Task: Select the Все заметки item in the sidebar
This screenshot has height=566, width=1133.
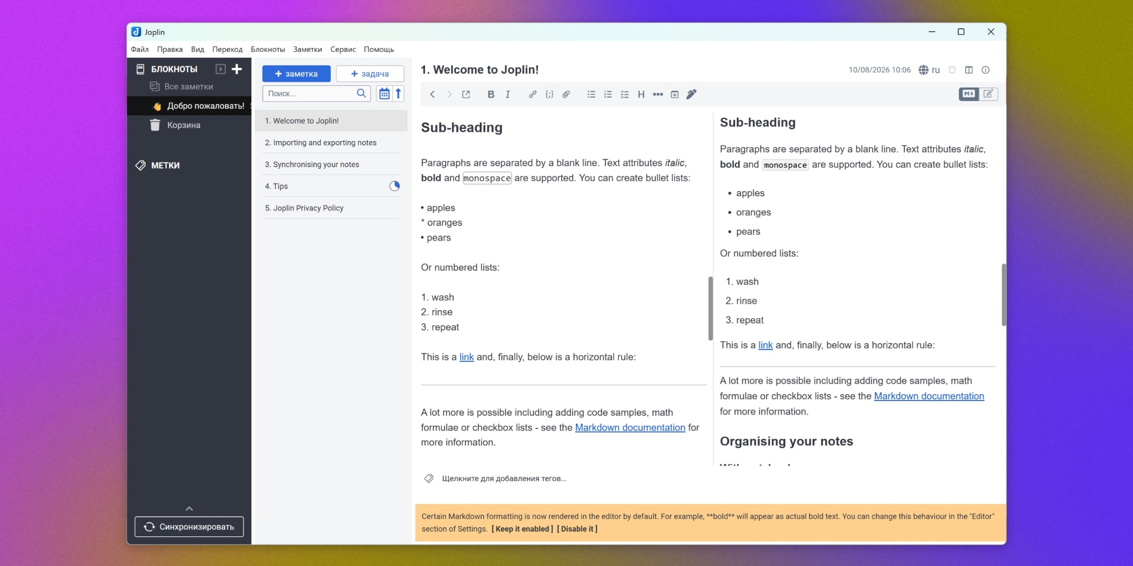Action: pyautogui.click(x=189, y=87)
